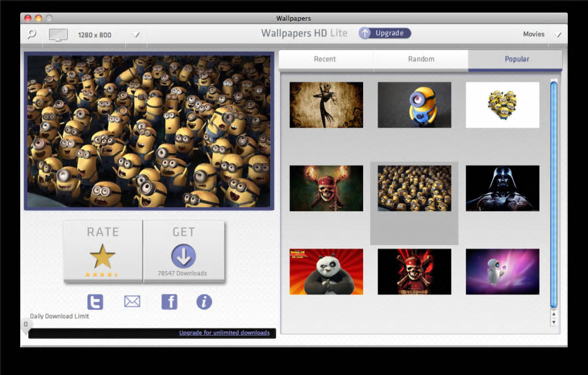The image size is (588, 375).
Task: Share wallpaper via Twitter icon
Action: [x=95, y=301]
